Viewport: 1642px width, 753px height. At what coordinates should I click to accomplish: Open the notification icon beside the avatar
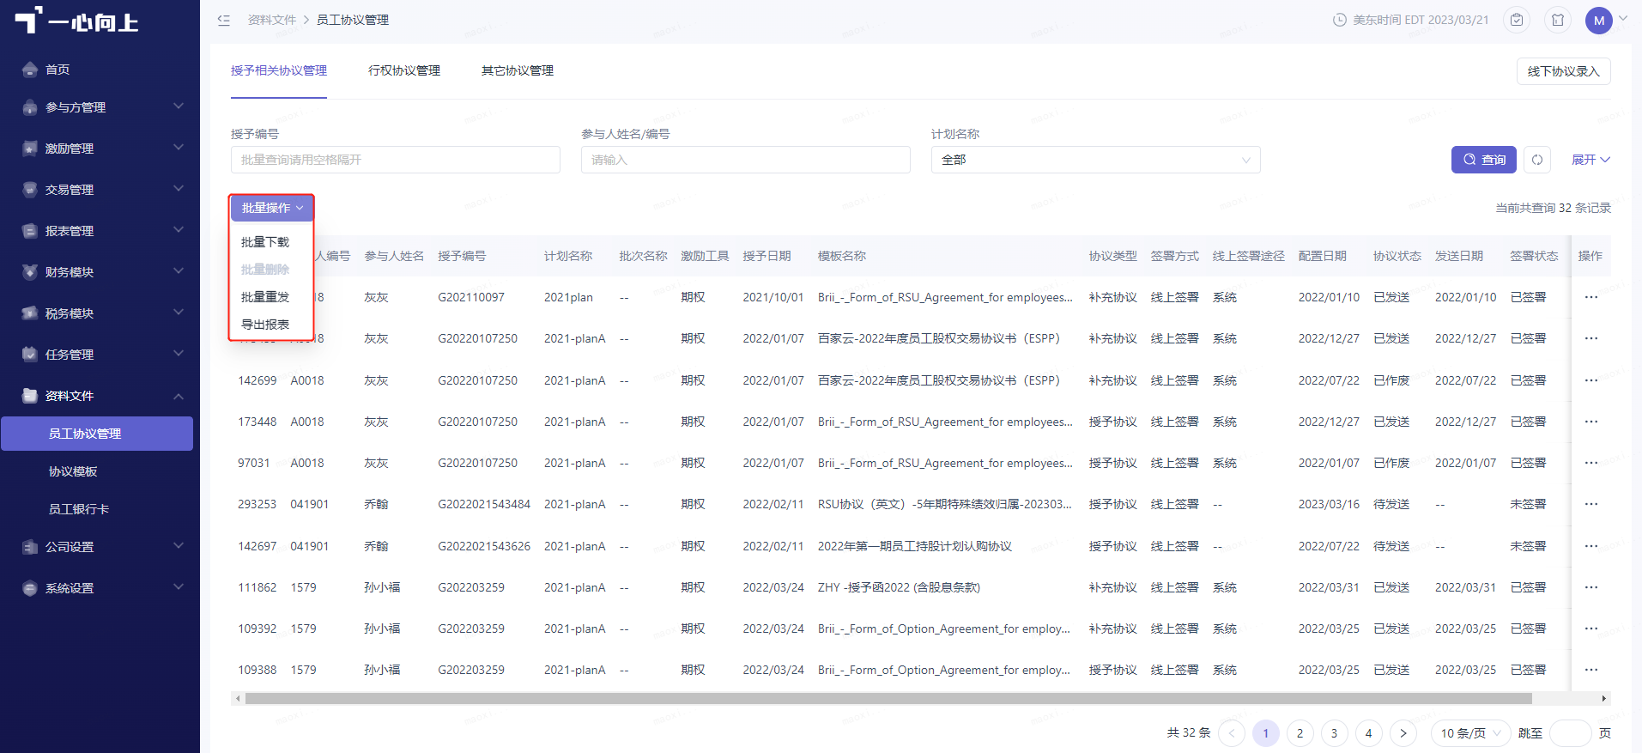point(1558,20)
